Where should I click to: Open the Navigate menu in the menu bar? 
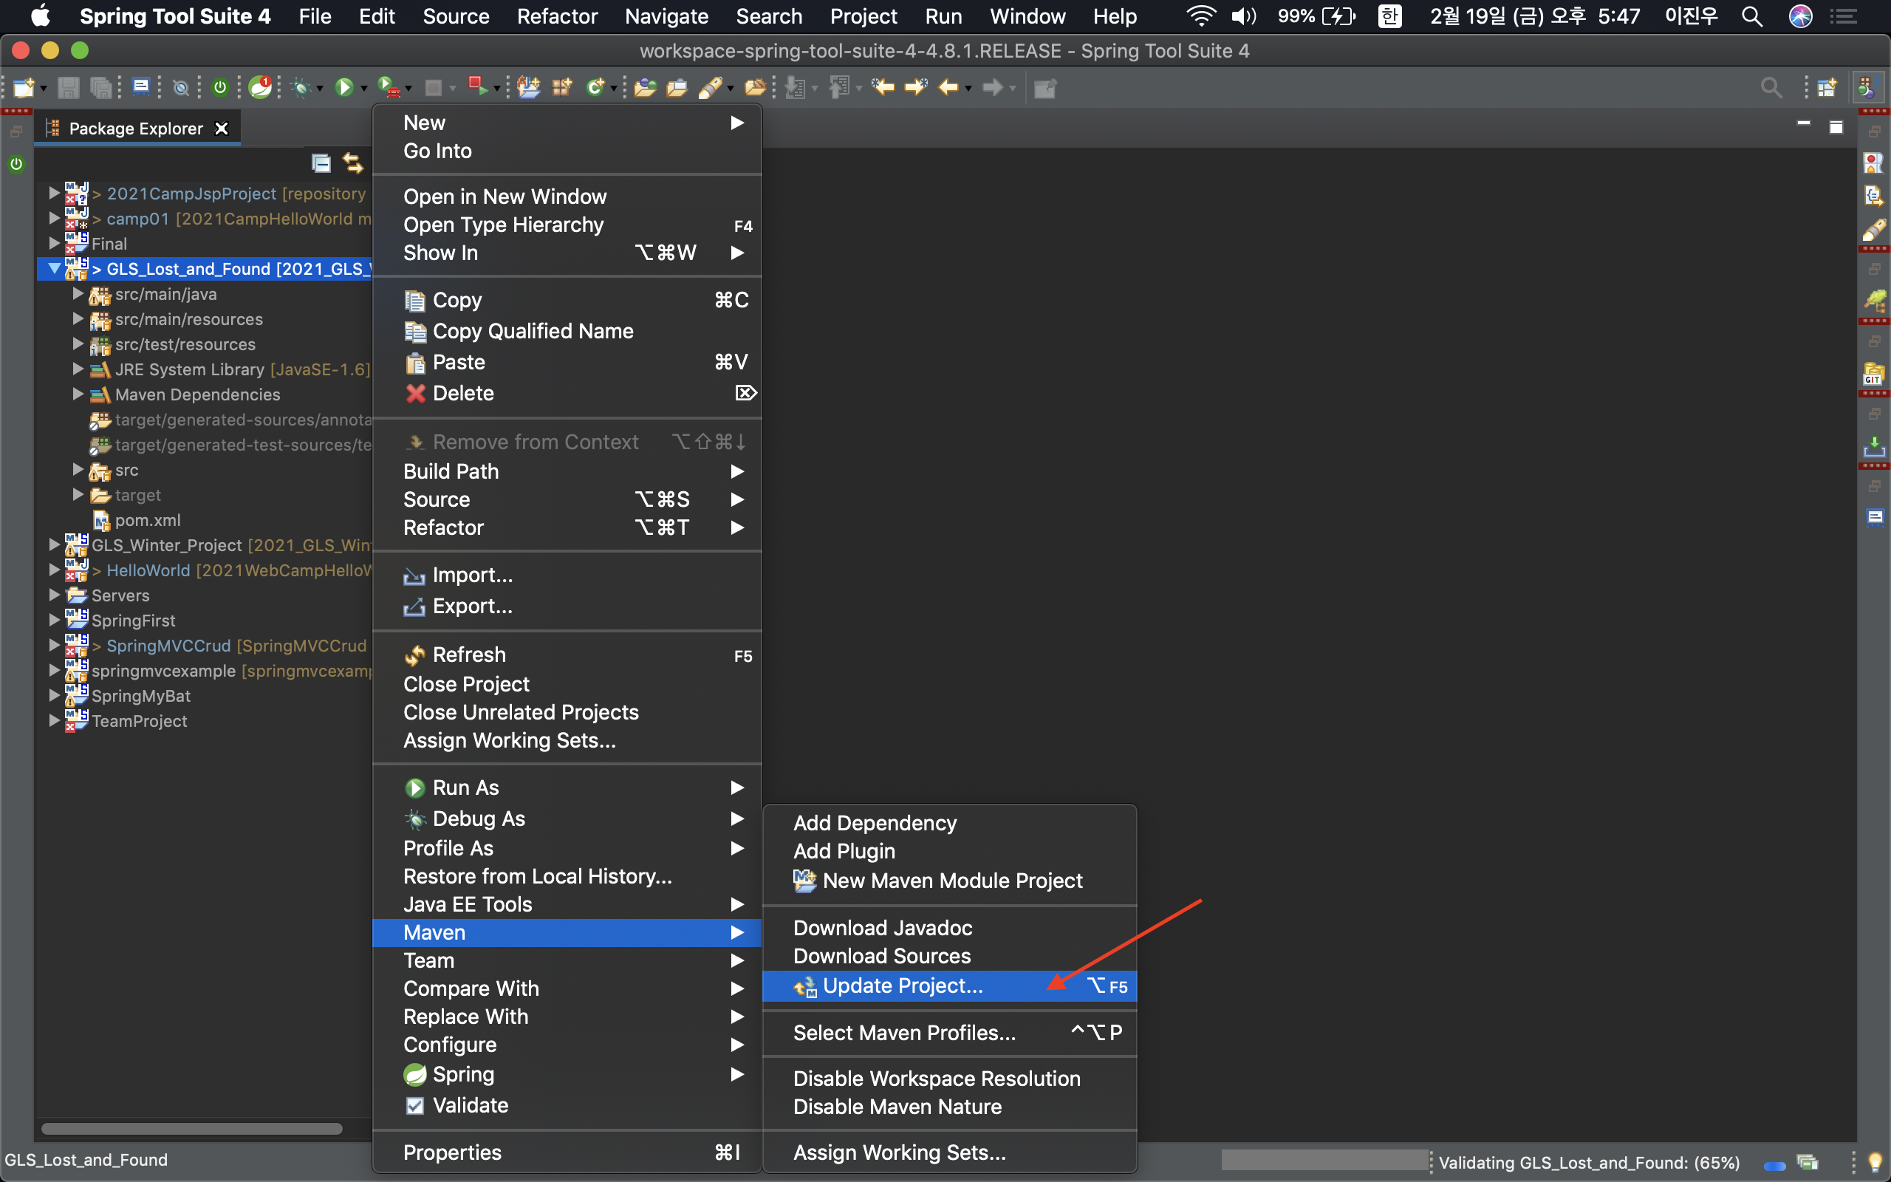666,16
